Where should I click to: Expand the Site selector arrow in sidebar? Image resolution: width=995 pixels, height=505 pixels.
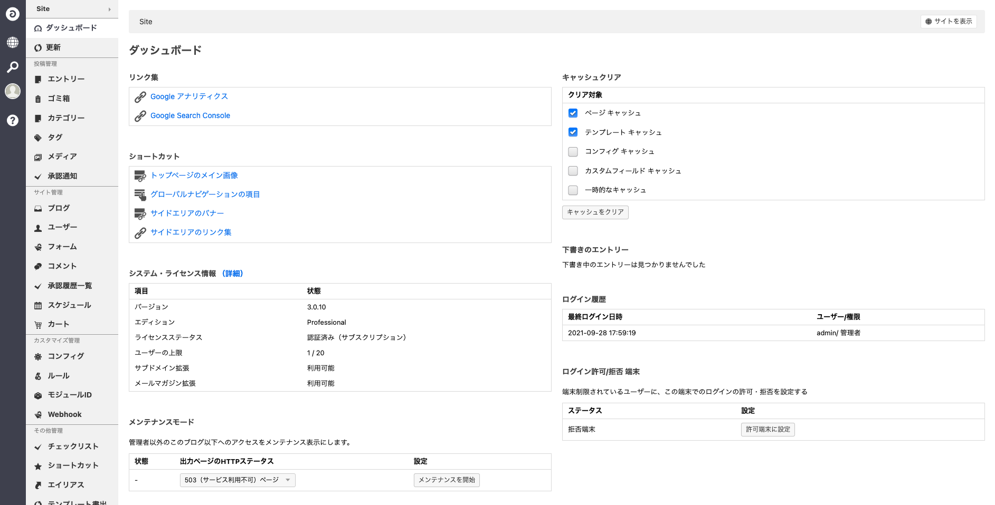[109, 9]
